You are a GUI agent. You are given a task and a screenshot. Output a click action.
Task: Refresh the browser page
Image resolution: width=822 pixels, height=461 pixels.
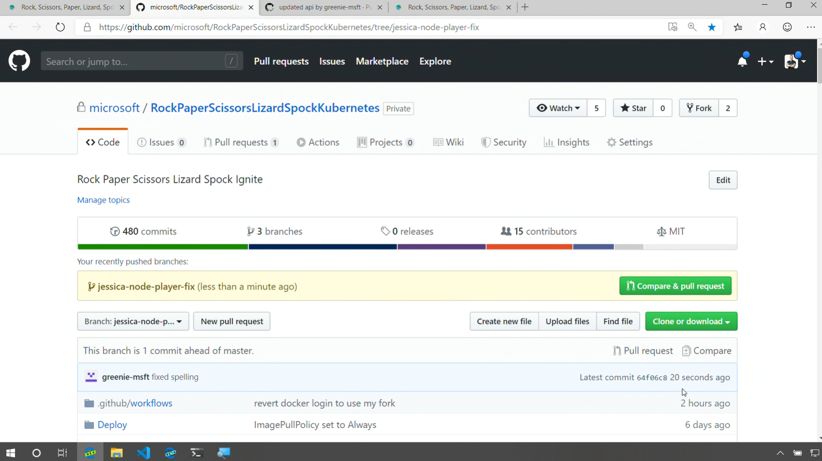pyautogui.click(x=60, y=27)
